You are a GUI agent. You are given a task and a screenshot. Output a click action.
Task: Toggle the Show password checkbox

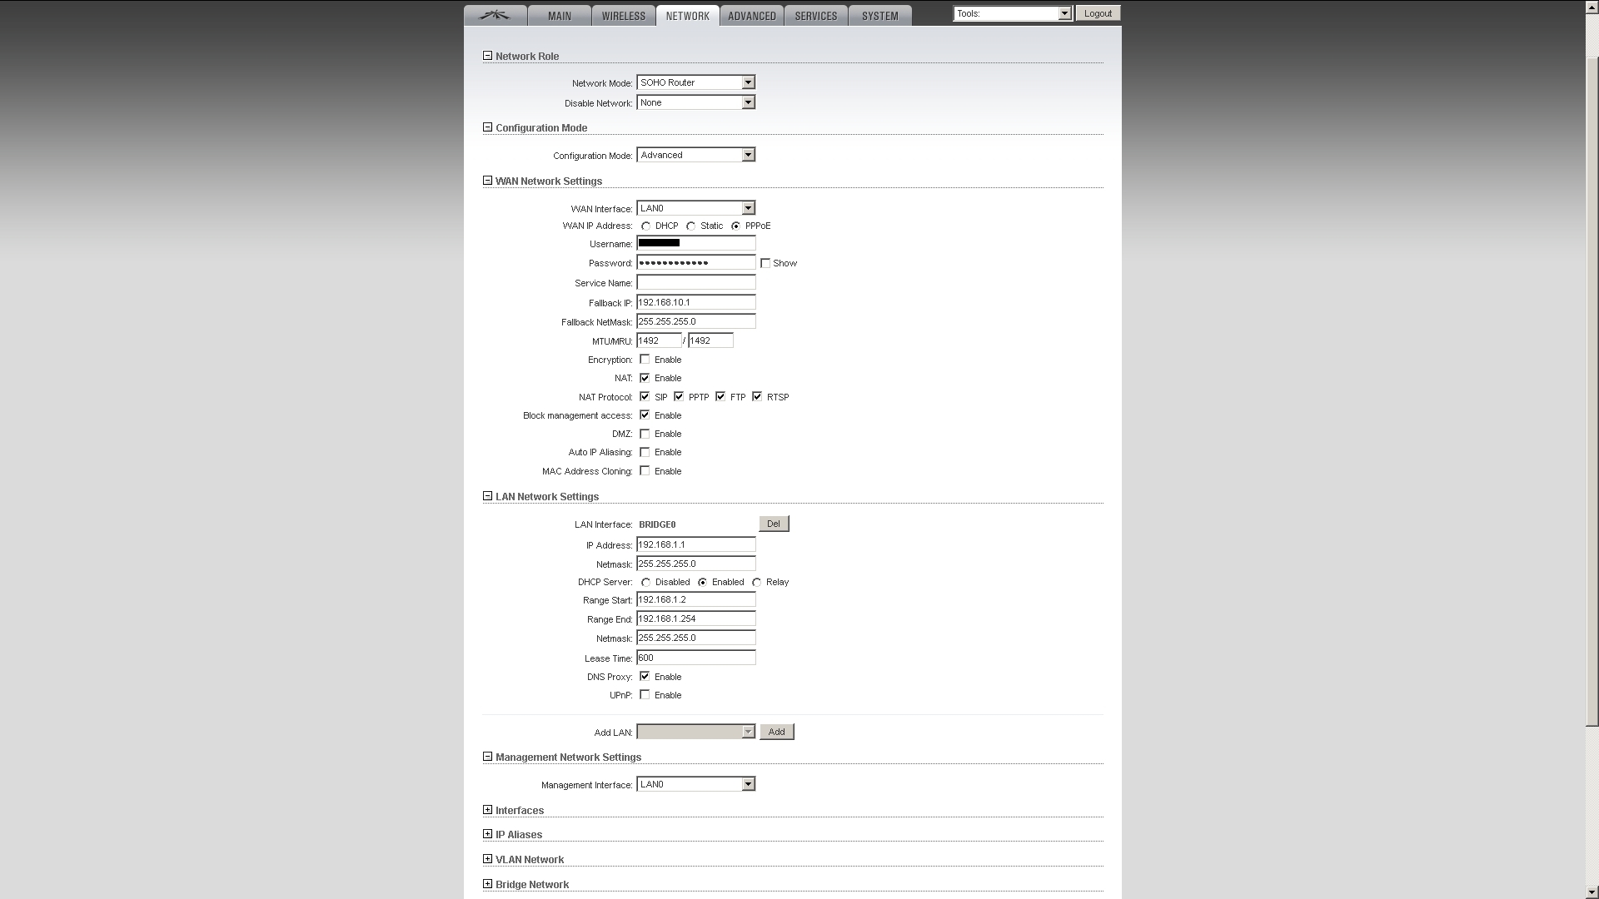pyautogui.click(x=765, y=263)
